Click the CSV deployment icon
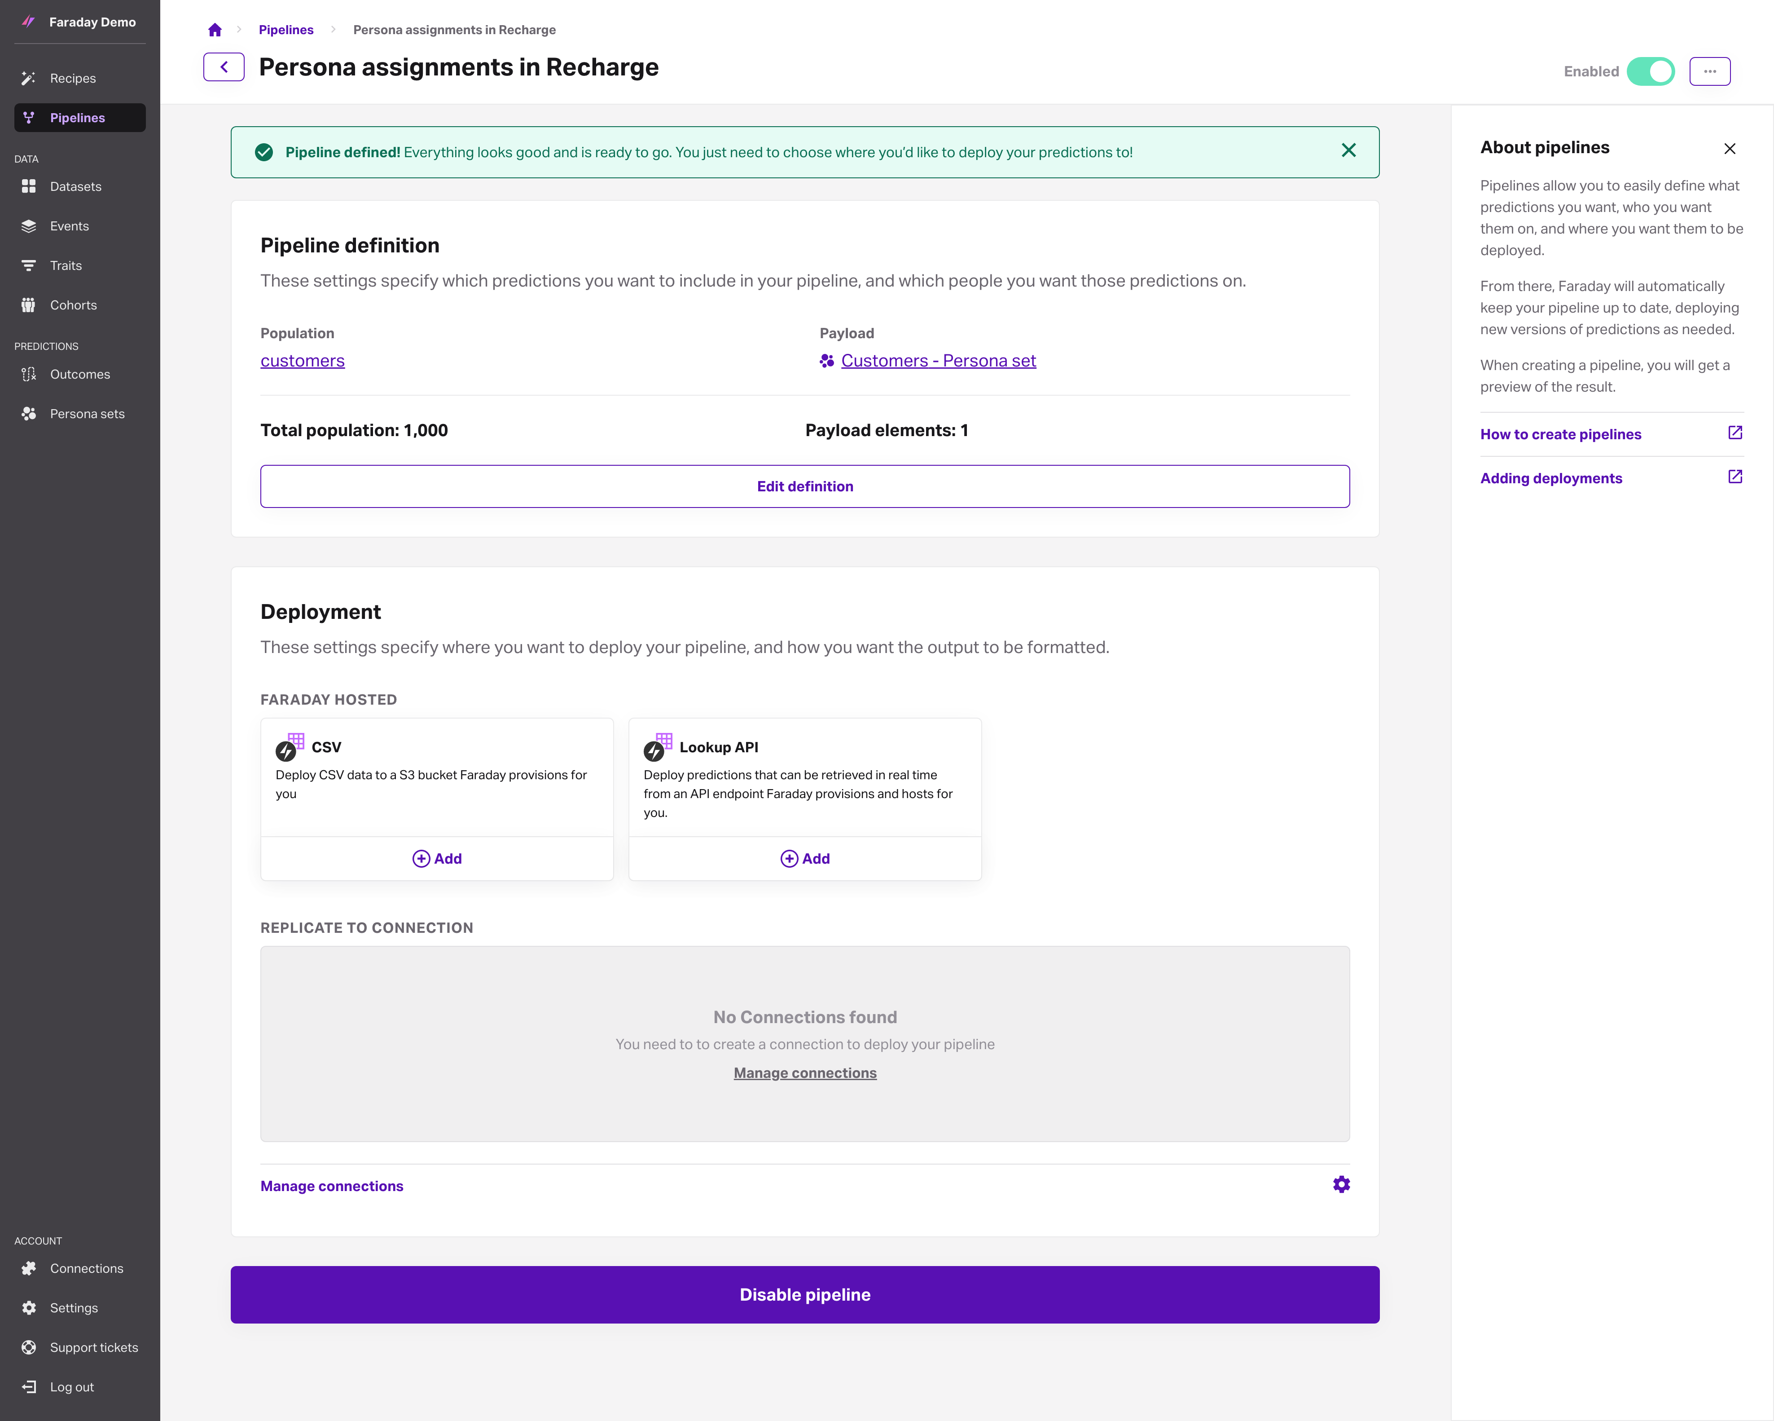Image resolution: width=1774 pixels, height=1421 pixels. pos(290,747)
